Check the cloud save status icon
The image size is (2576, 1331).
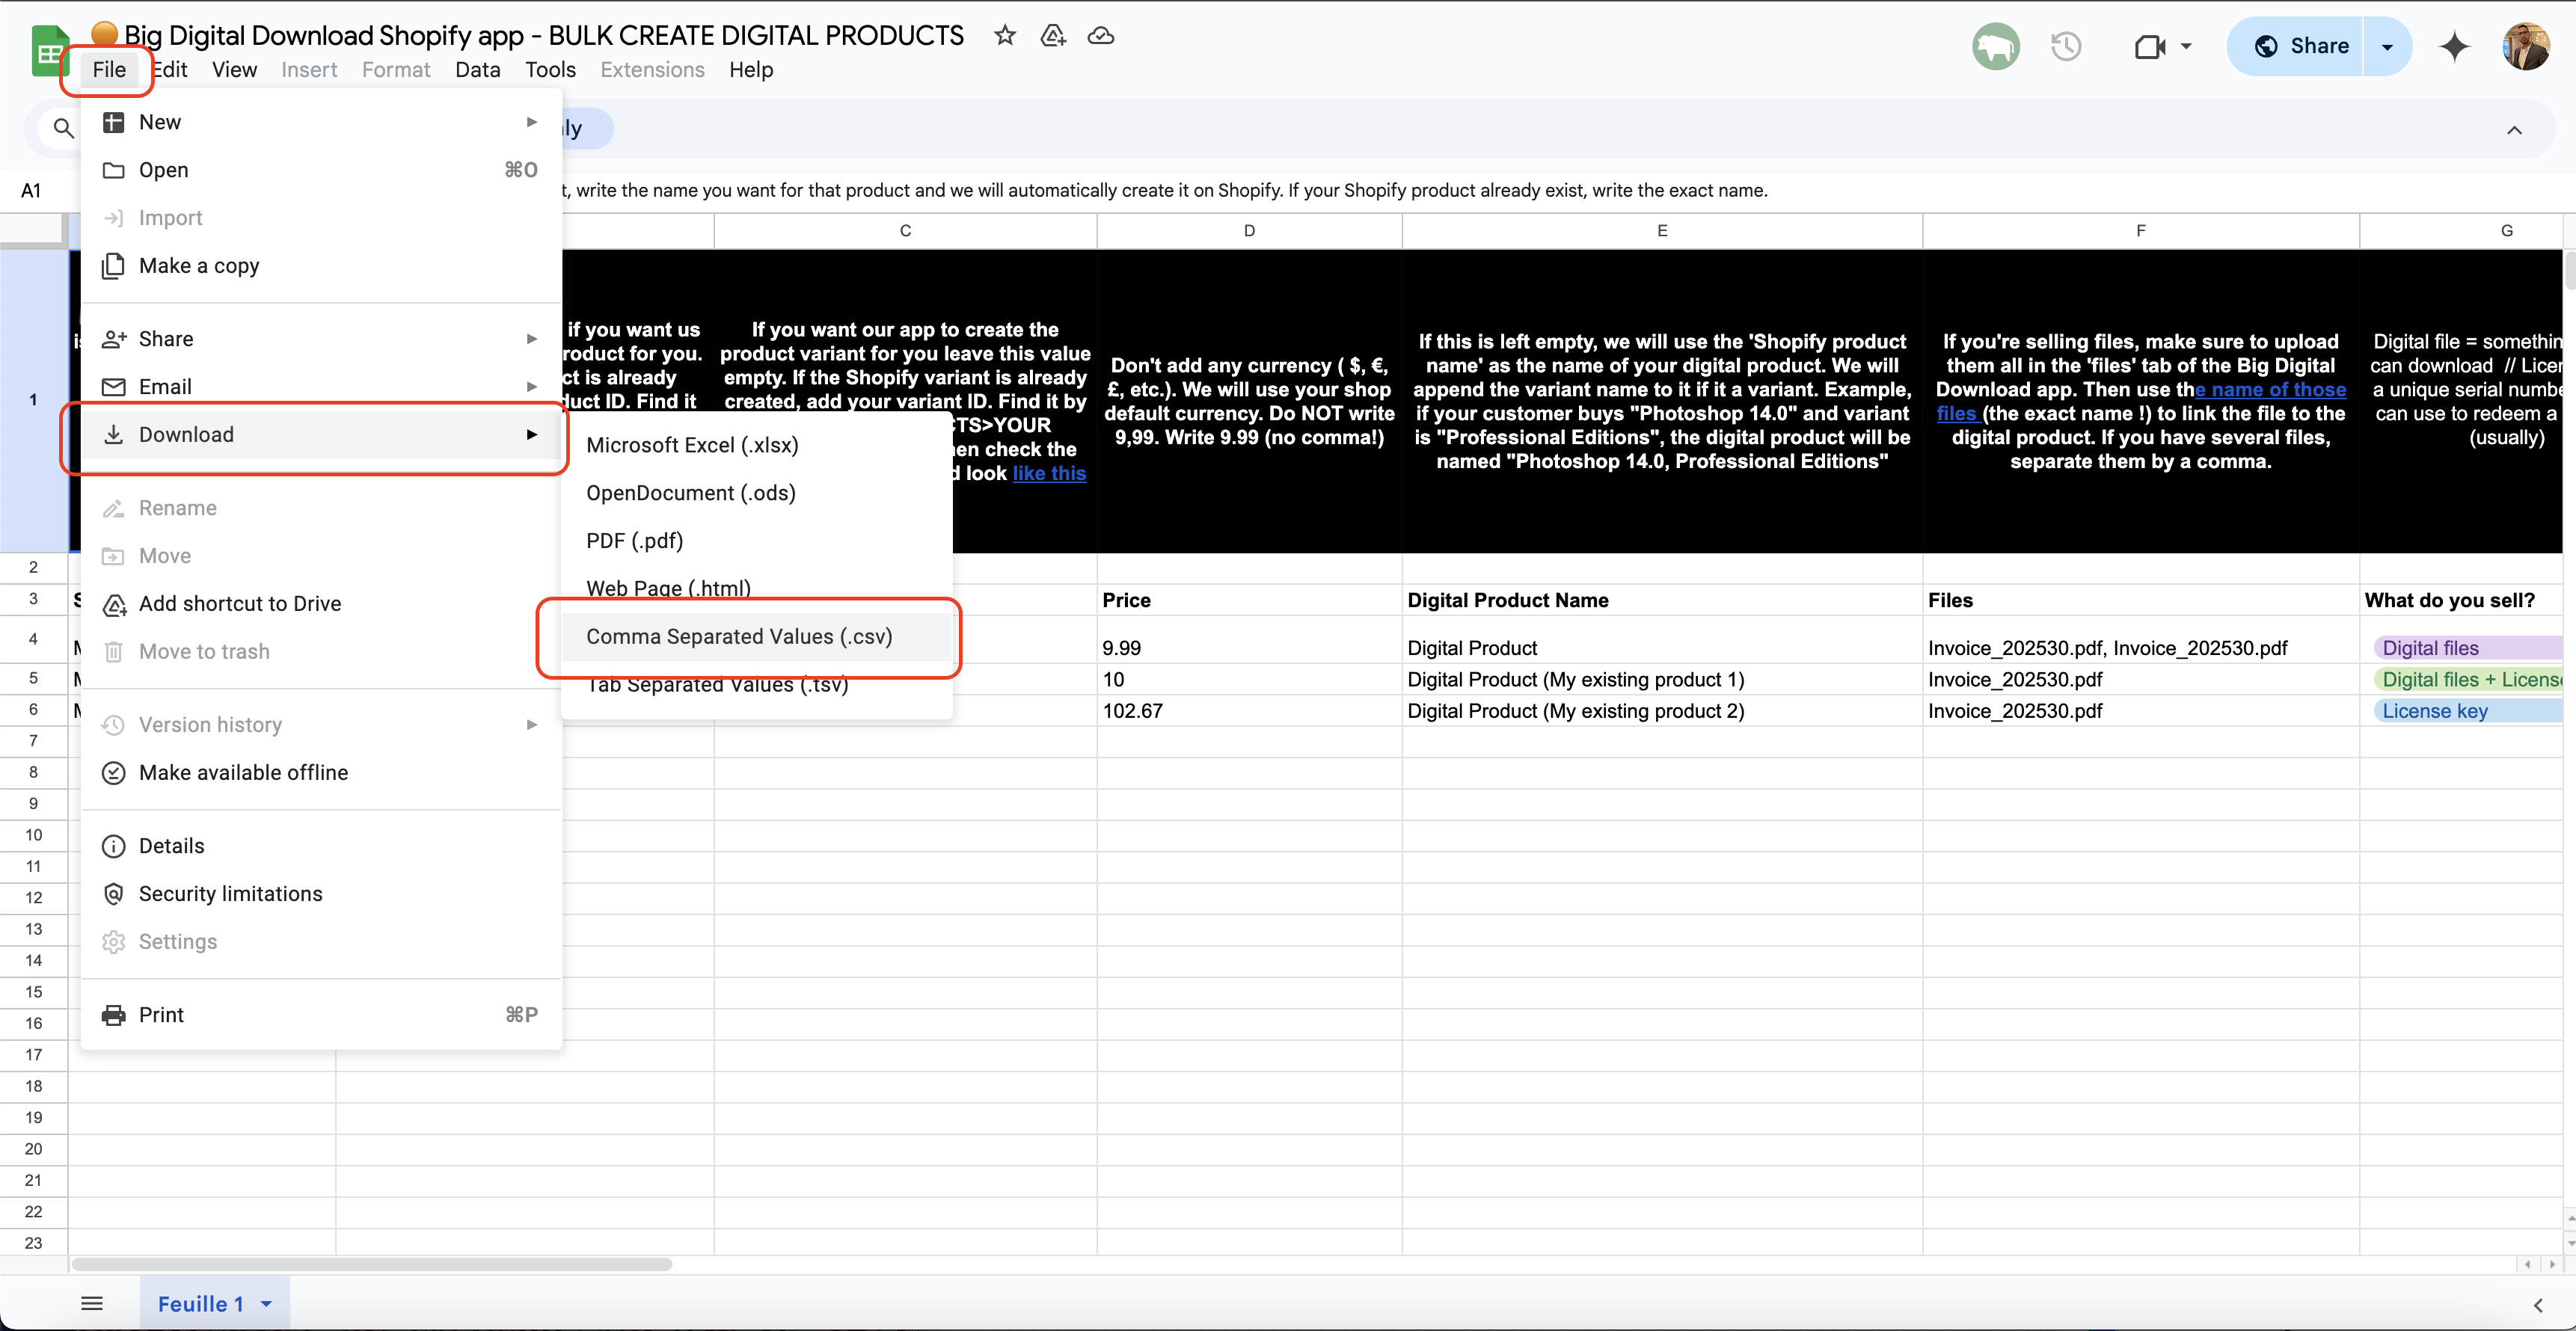1101,36
